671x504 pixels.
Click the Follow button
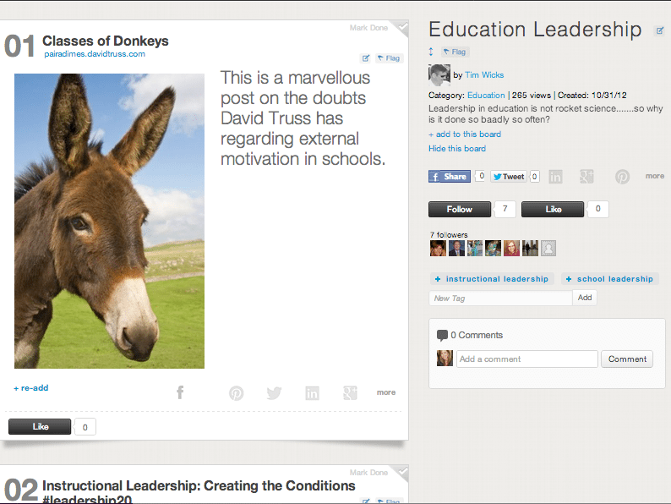coord(460,209)
